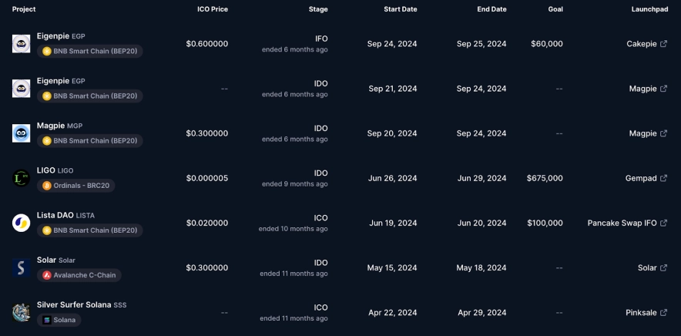Select the Solana chain badge
681x336 pixels.
59,320
